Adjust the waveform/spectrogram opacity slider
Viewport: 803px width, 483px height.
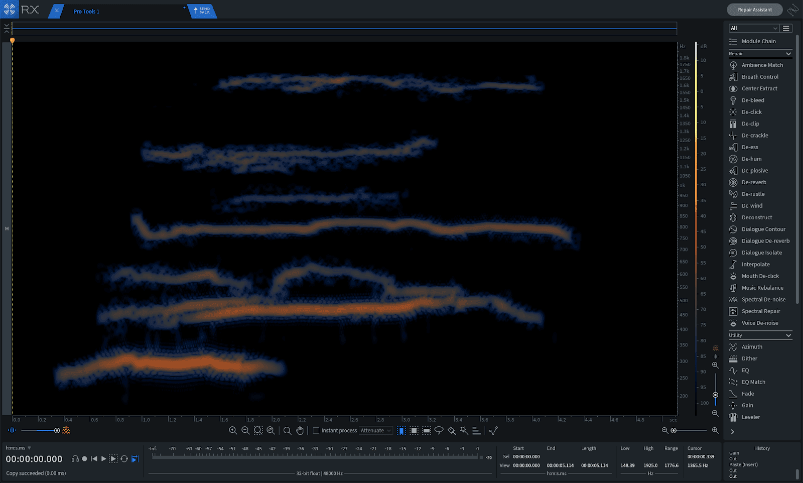click(57, 430)
